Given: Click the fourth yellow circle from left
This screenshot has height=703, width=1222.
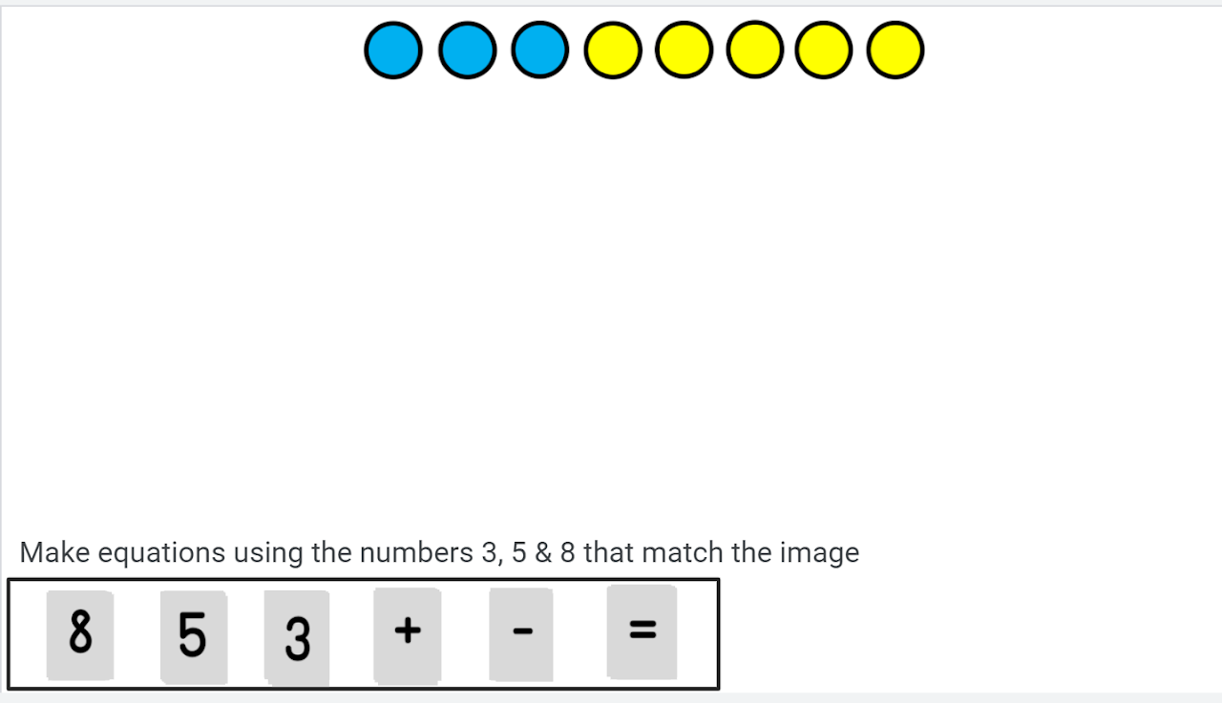Looking at the screenshot, I should pyautogui.click(x=825, y=51).
